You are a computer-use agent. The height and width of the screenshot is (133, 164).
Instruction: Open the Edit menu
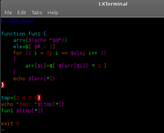coord(22,13)
